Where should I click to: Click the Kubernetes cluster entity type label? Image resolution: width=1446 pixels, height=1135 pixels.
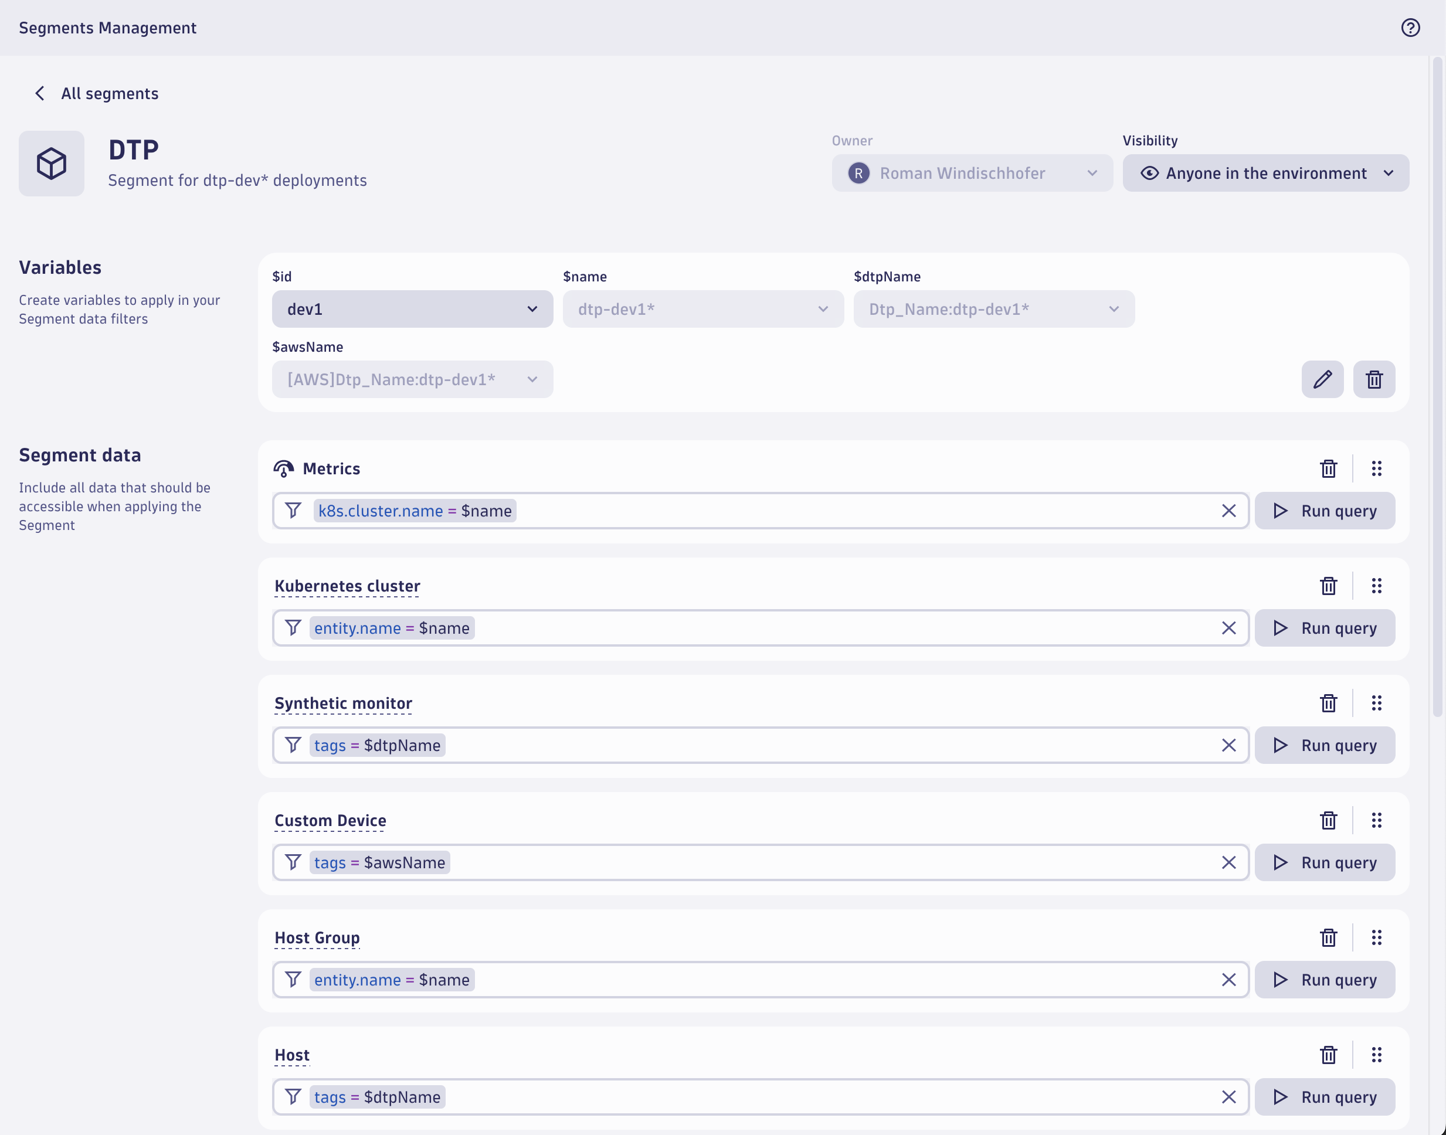[346, 586]
